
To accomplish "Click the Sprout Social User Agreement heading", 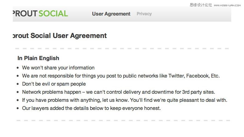I will pyautogui.click(x=60, y=36).
